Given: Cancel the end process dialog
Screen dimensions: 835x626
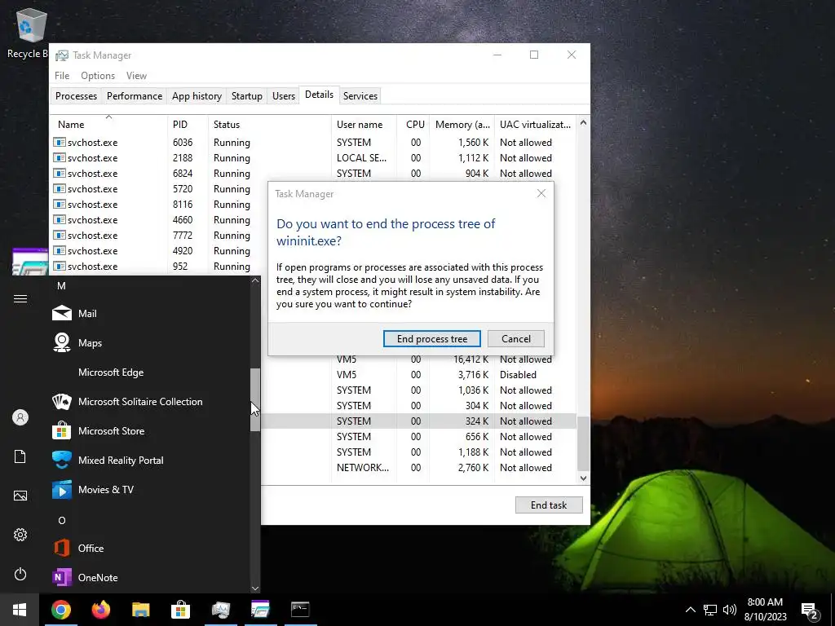Looking at the screenshot, I should tap(515, 338).
